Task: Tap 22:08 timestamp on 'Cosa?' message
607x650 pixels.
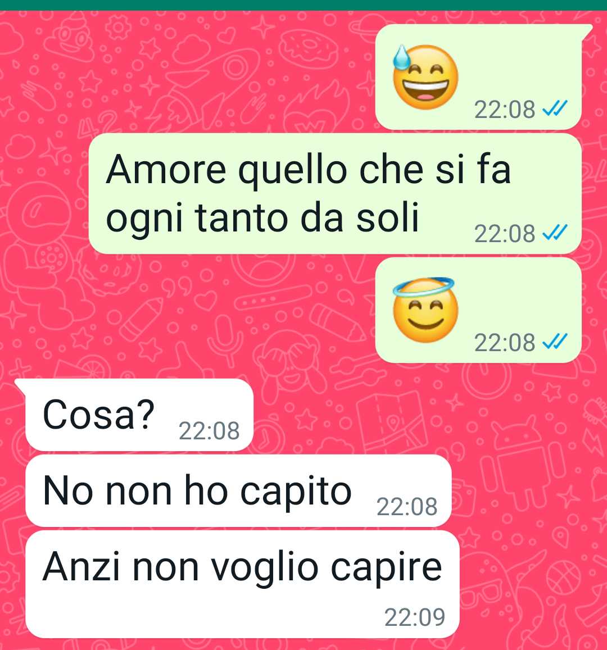Action: (209, 431)
